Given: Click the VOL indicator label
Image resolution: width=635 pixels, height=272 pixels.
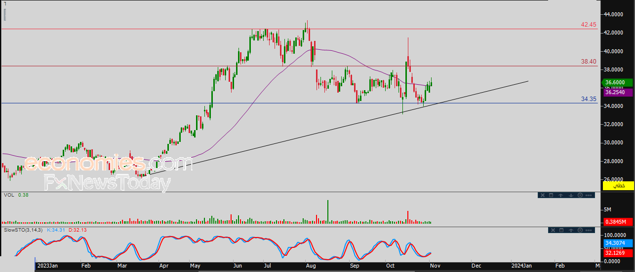Looking at the screenshot, I should pos(8,195).
